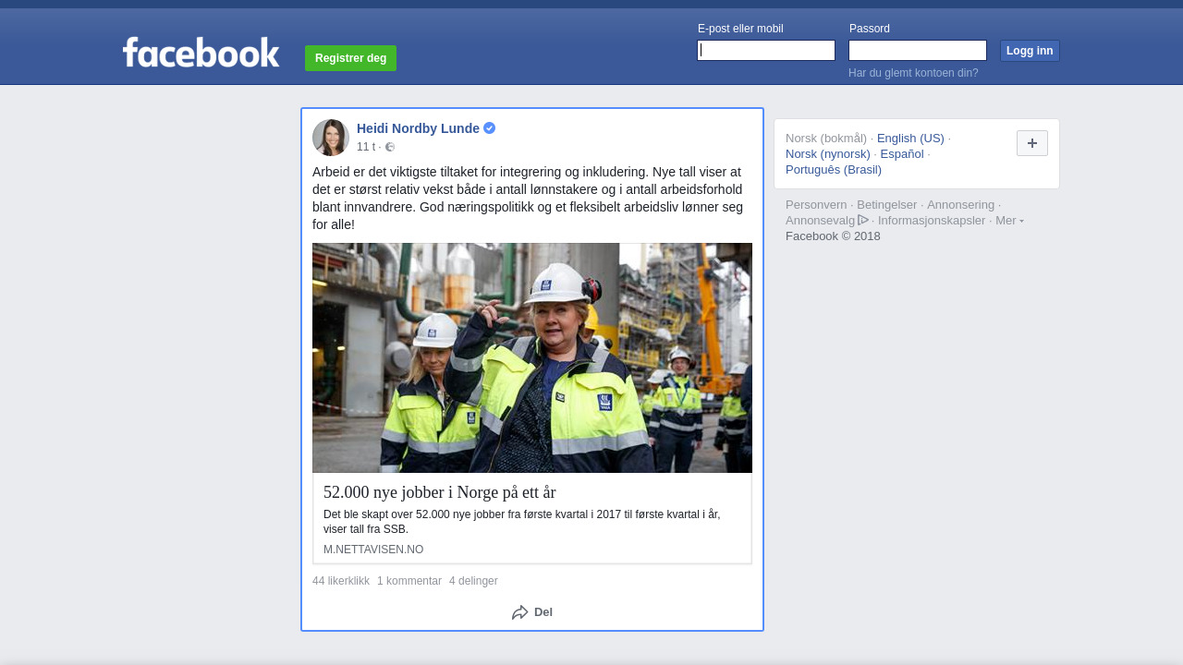The width and height of the screenshot is (1183, 665).
Task: Expand the Mer footer dropdown
Action: (1009, 221)
